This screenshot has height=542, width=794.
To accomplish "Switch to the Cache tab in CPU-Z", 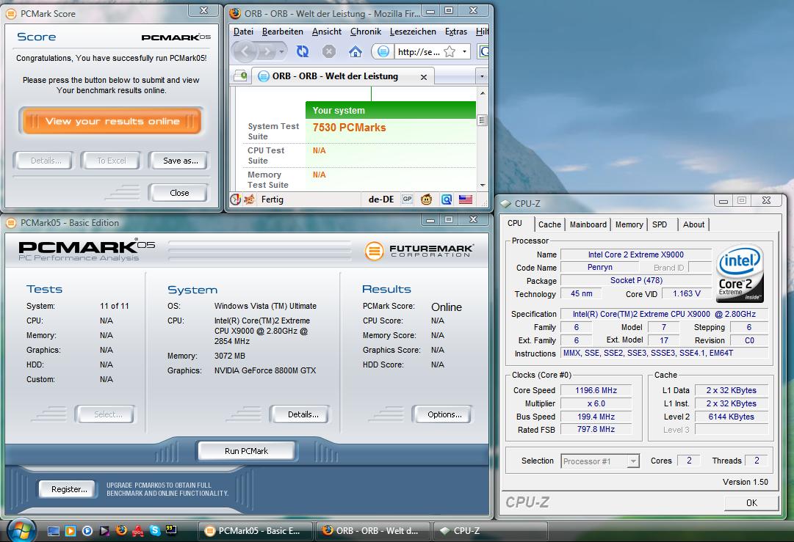I will click(549, 224).
